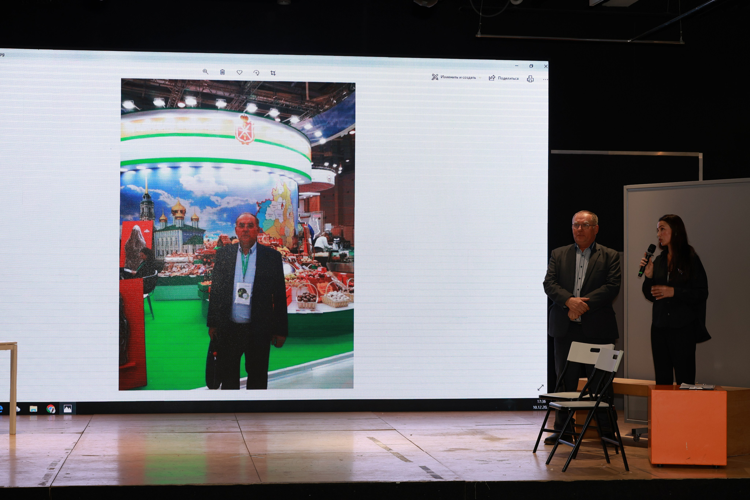Screen dimensions: 750x500
Task: Click the Photos app taskbar icon
Action: click(x=68, y=409)
